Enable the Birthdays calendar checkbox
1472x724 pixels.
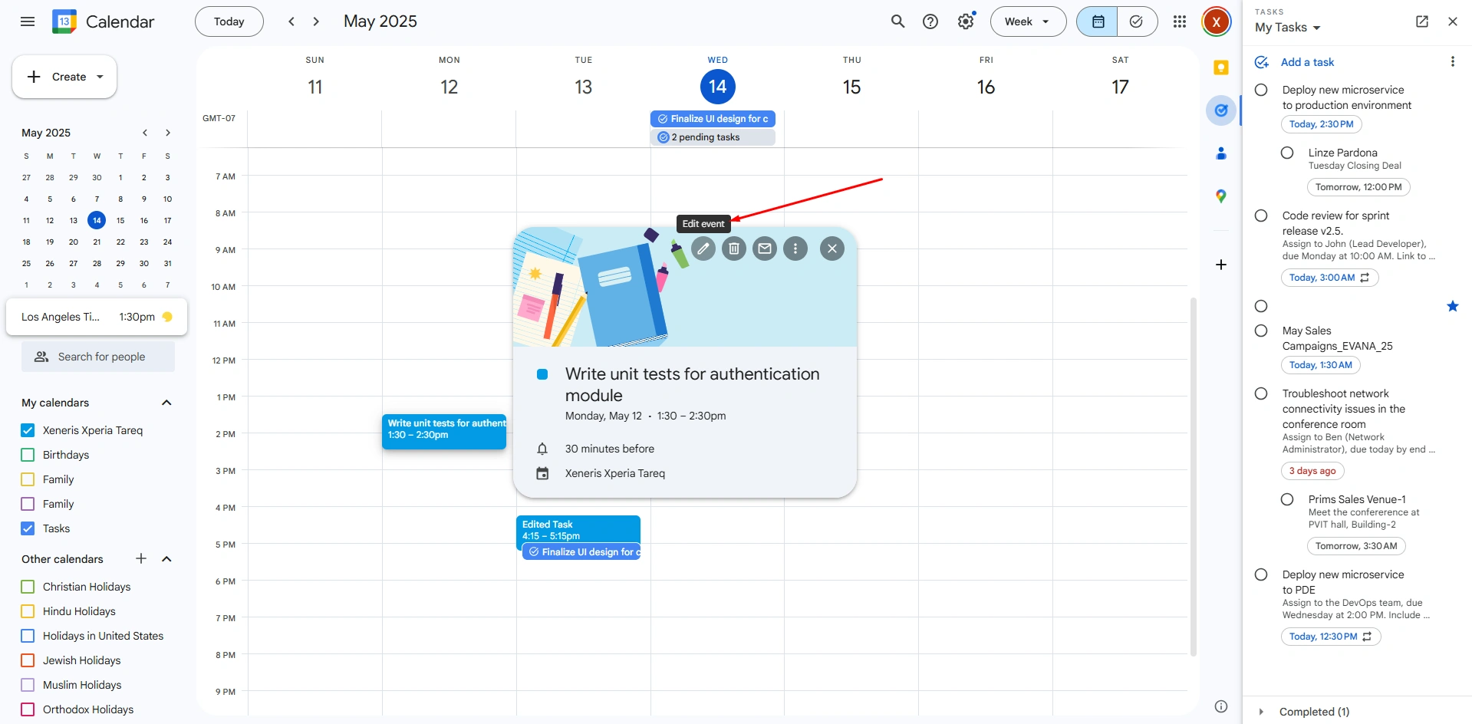(28, 455)
